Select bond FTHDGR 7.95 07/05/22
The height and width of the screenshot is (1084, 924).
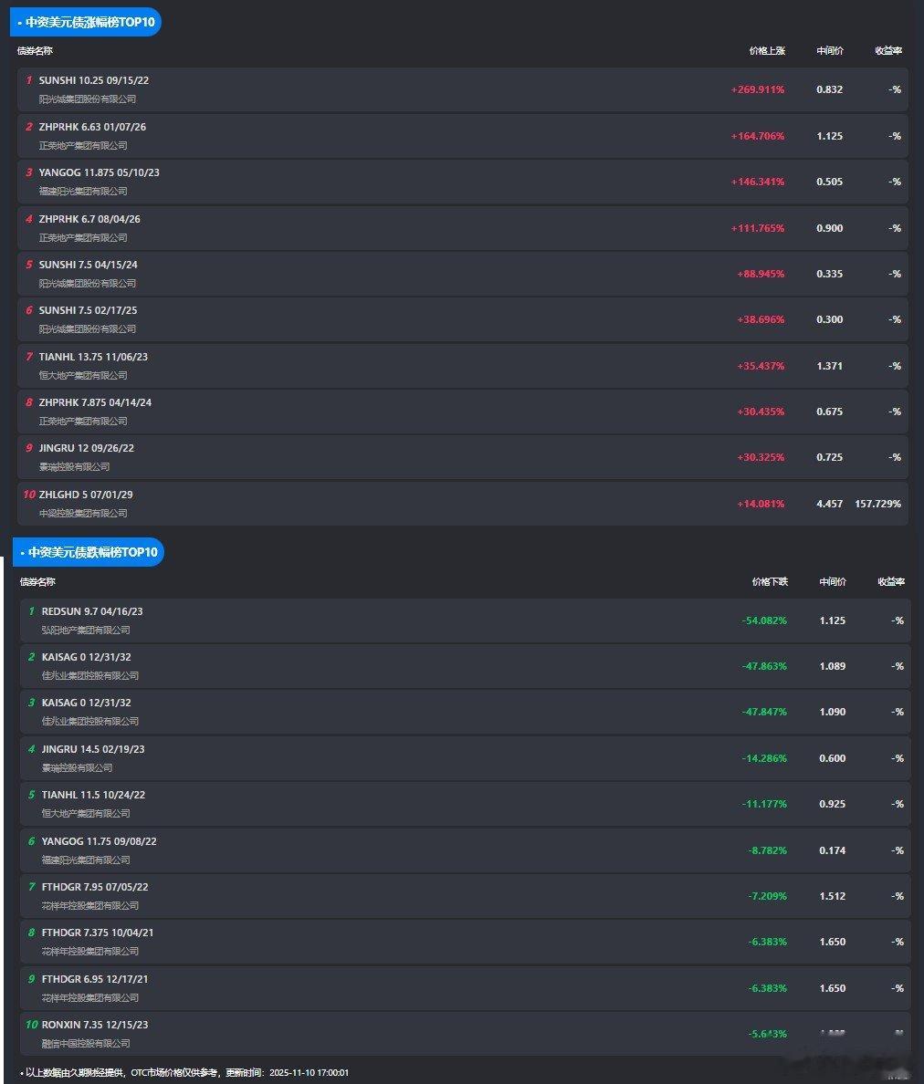coord(95,887)
